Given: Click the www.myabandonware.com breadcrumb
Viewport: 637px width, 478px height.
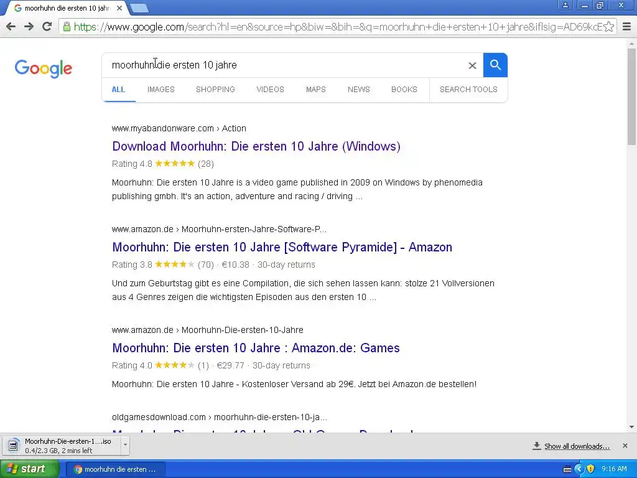Looking at the screenshot, I should tap(179, 128).
